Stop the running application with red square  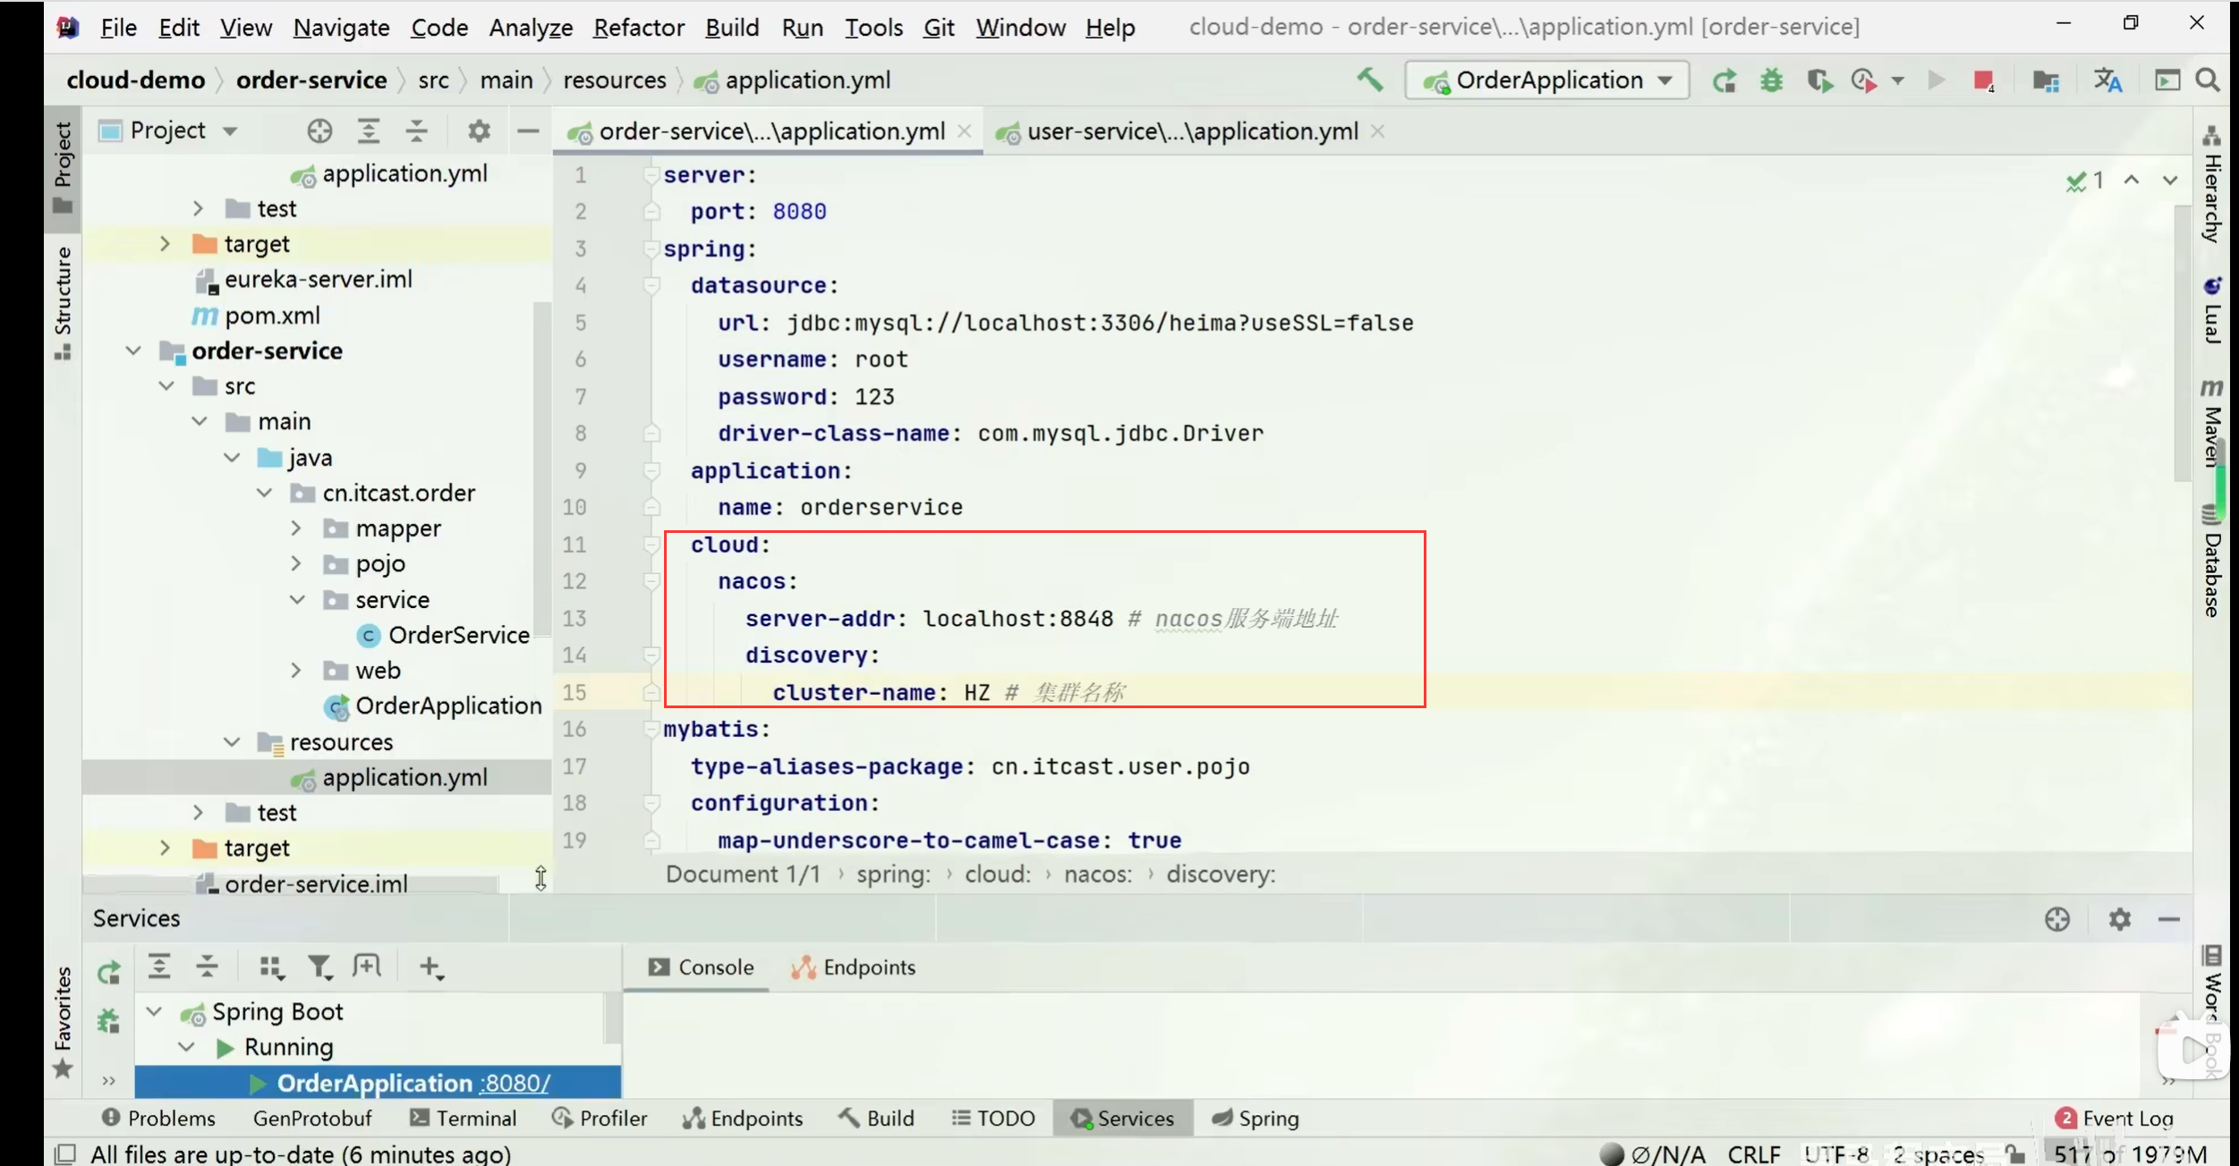1982,80
